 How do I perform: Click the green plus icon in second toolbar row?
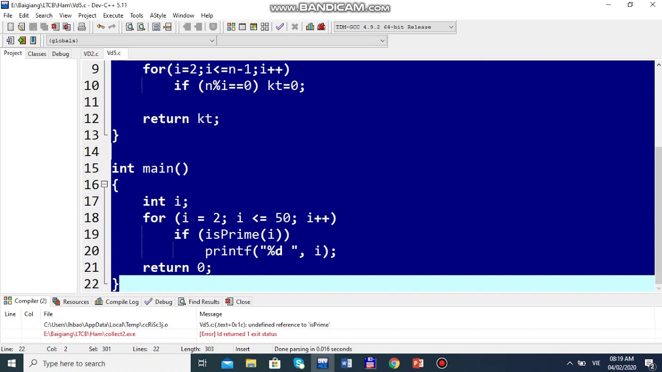click(21, 40)
